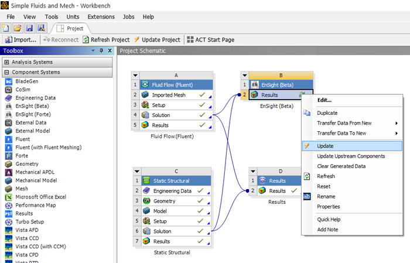Screen dimensions: 410x263
Task: Select Mechanical APDL icon in Toolbox
Action: coord(9,172)
